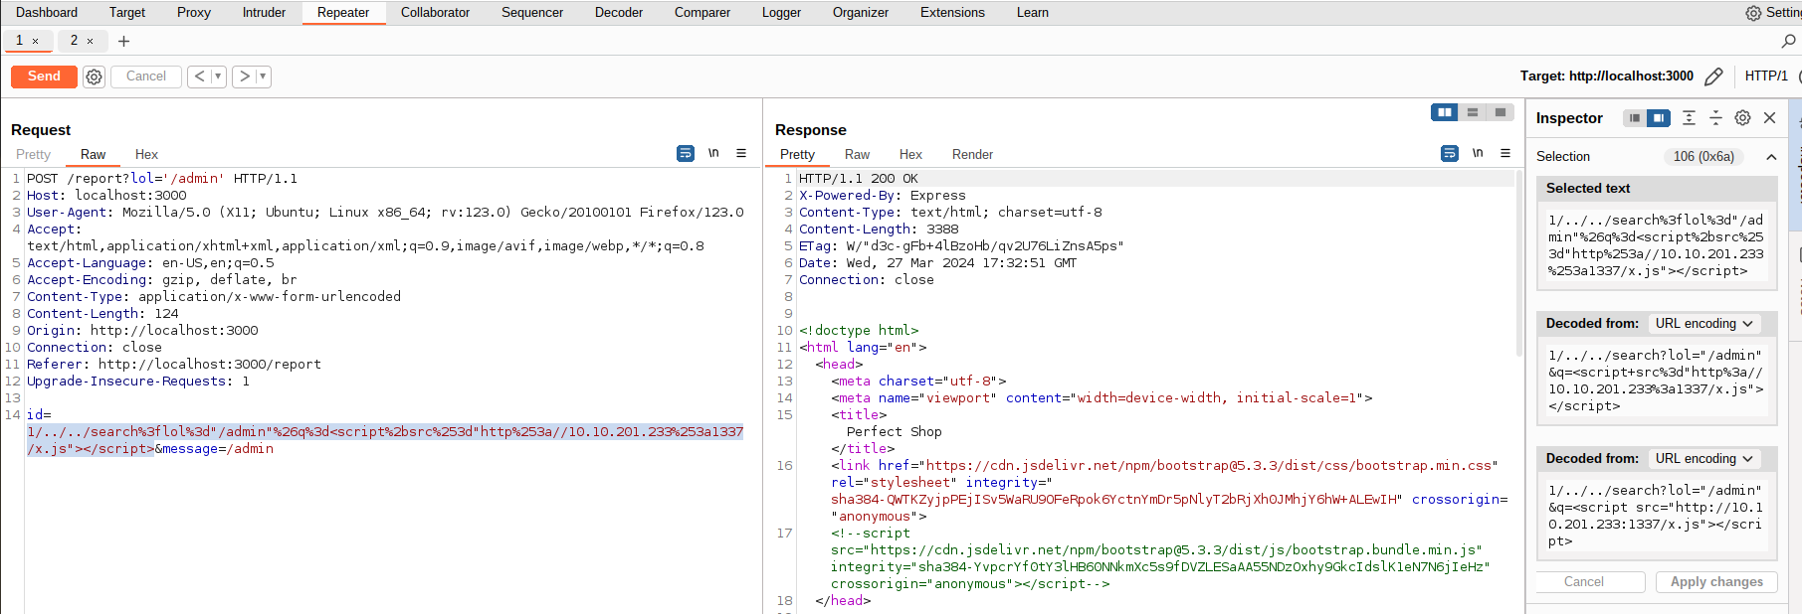Open first Decoded from URL encoding dropdown
1802x614 pixels.
pos(1704,324)
